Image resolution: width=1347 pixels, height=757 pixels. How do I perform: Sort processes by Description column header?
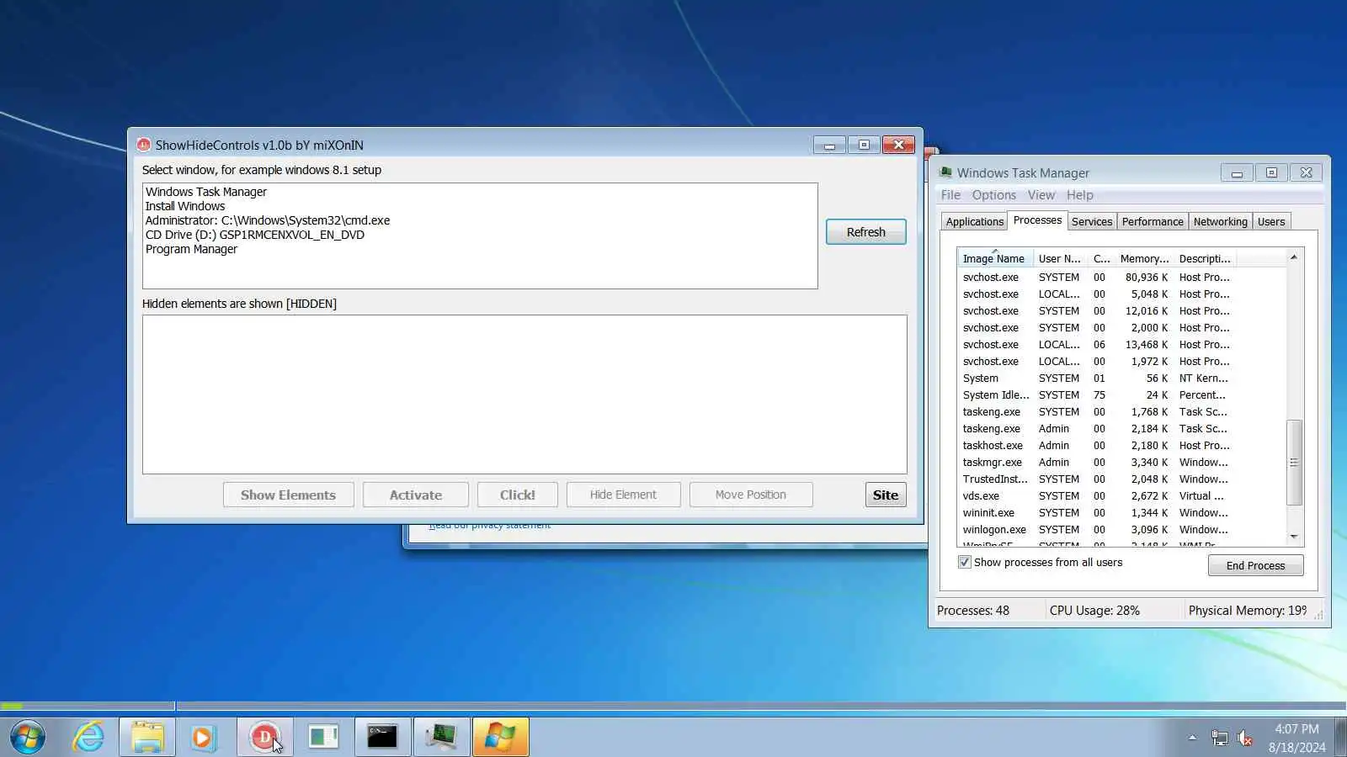point(1204,258)
